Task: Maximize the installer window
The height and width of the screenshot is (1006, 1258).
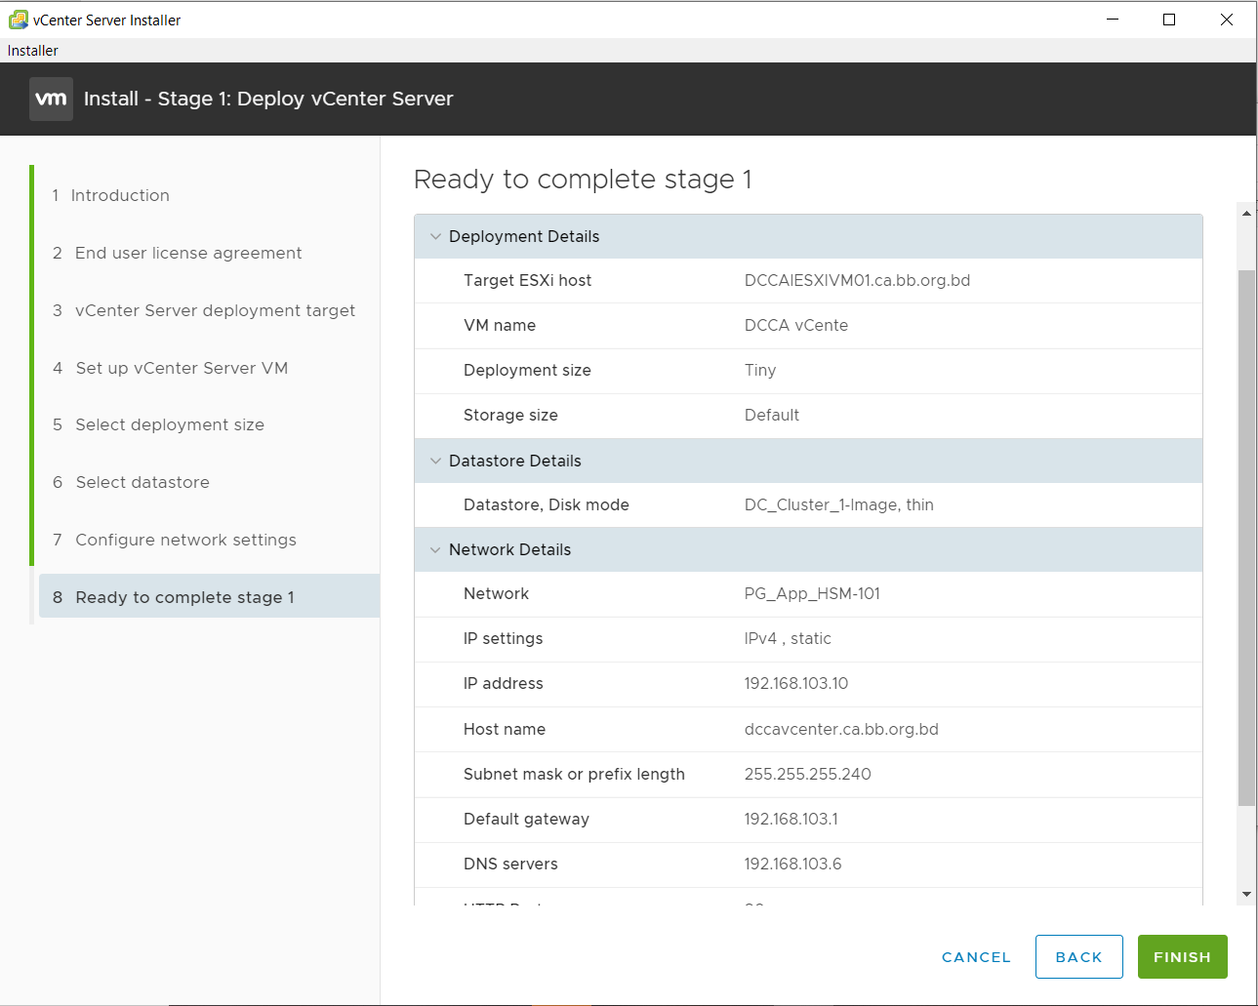Action: tap(1169, 20)
